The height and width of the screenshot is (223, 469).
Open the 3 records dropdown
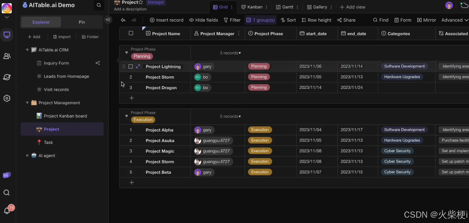coord(230,53)
